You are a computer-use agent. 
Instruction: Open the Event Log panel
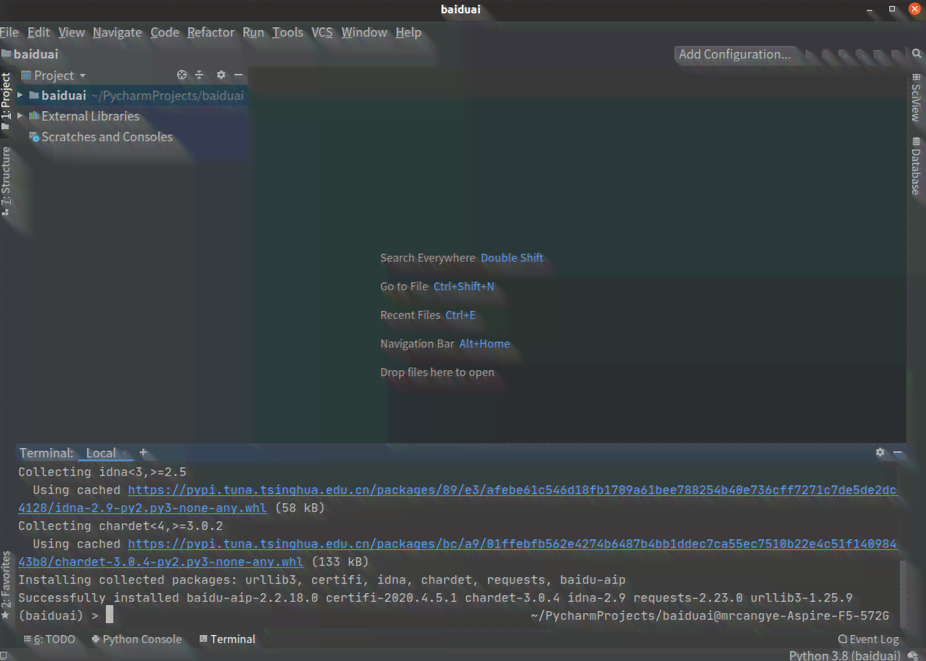coord(868,639)
